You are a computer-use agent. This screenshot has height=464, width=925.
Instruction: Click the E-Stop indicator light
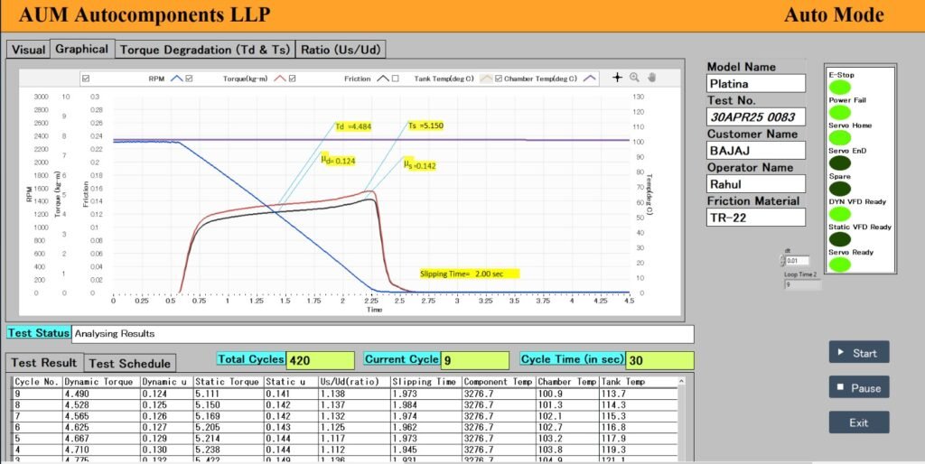(x=839, y=88)
